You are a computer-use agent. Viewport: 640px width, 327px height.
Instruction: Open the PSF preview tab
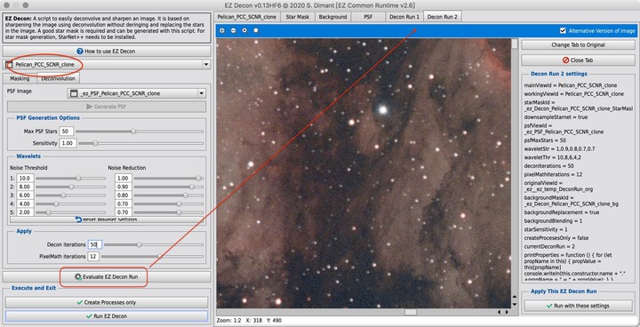coord(368,17)
